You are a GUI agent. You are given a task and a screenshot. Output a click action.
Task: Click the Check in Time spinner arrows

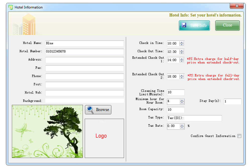click(182, 44)
